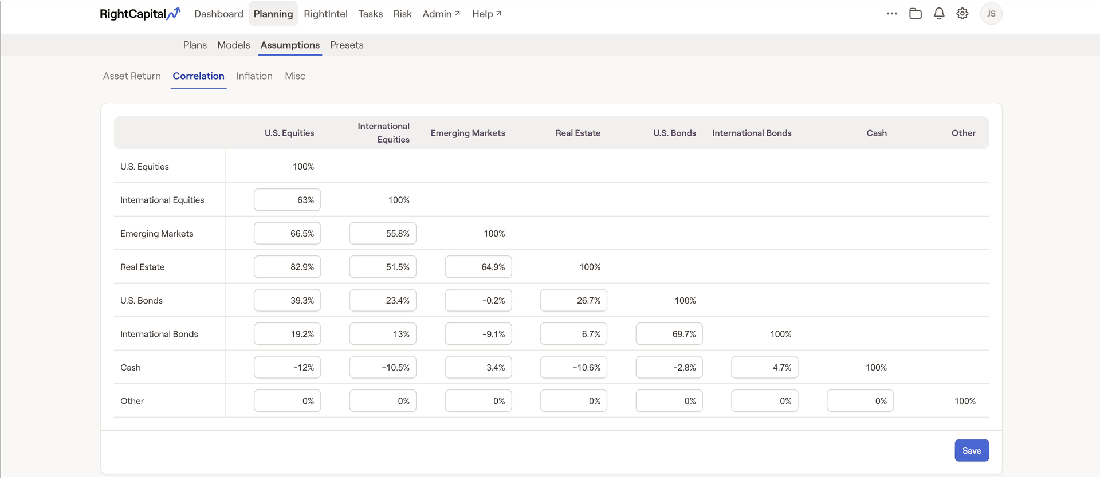Open Help external link in navigation
The image size is (1100, 480).
pos(486,14)
